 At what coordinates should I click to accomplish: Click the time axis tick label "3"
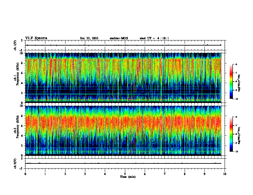pos(85,174)
